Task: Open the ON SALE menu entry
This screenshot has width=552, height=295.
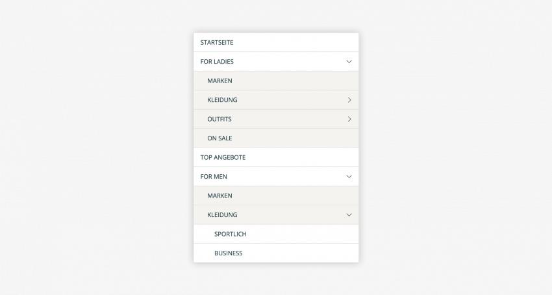Action: (220, 138)
